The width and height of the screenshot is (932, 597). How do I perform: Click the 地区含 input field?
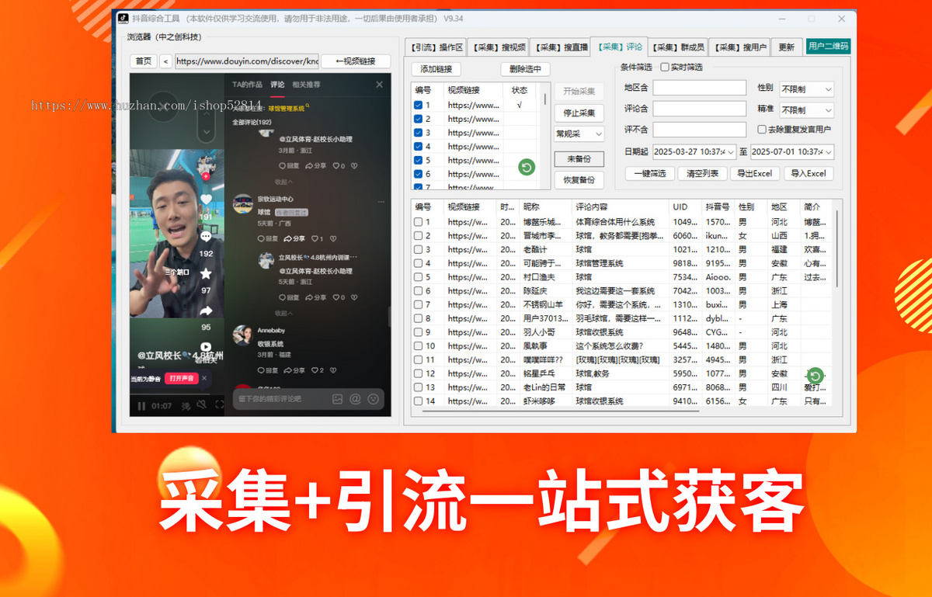click(699, 88)
